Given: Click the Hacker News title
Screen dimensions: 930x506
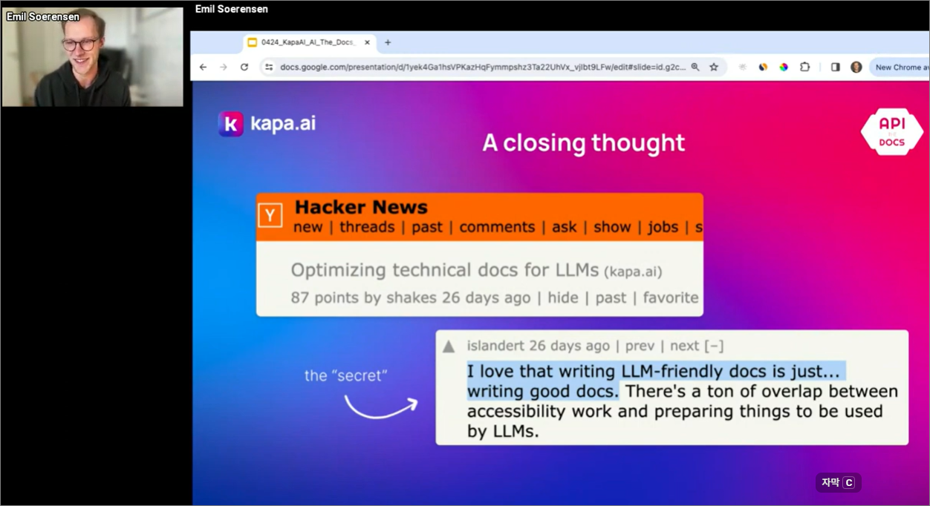Looking at the screenshot, I should [361, 207].
